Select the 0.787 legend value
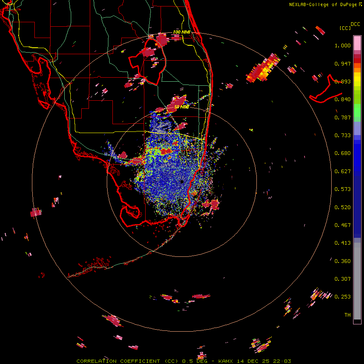Image resolution: width=364 pixels, height=364 pixels. coord(343,117)
